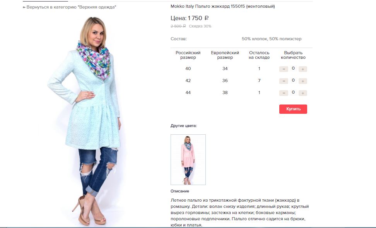Click the red Купить button
Viewport: 376px width, 228px height.
[x=293, y=109]
